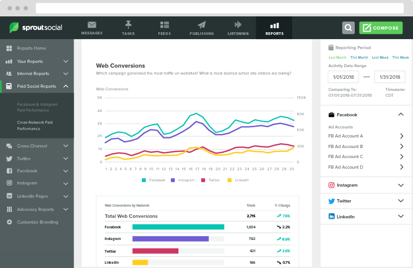
Task: Expand the Advocacy Reports sidebar chevron
Action: click(66, 209)
